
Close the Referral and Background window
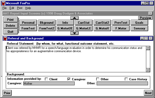coord(151,38)
